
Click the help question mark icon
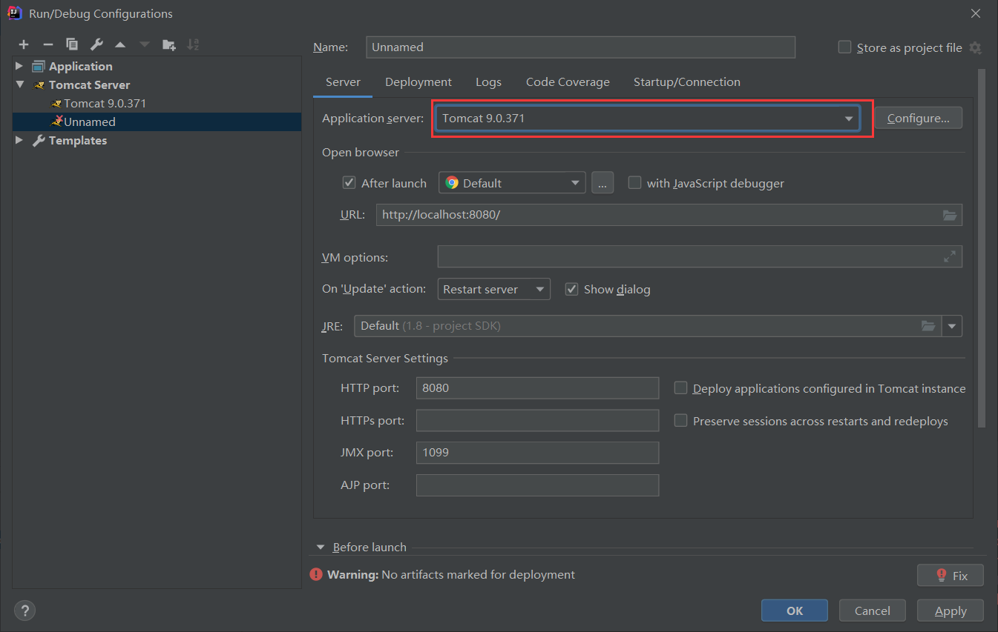click(25, 611)
